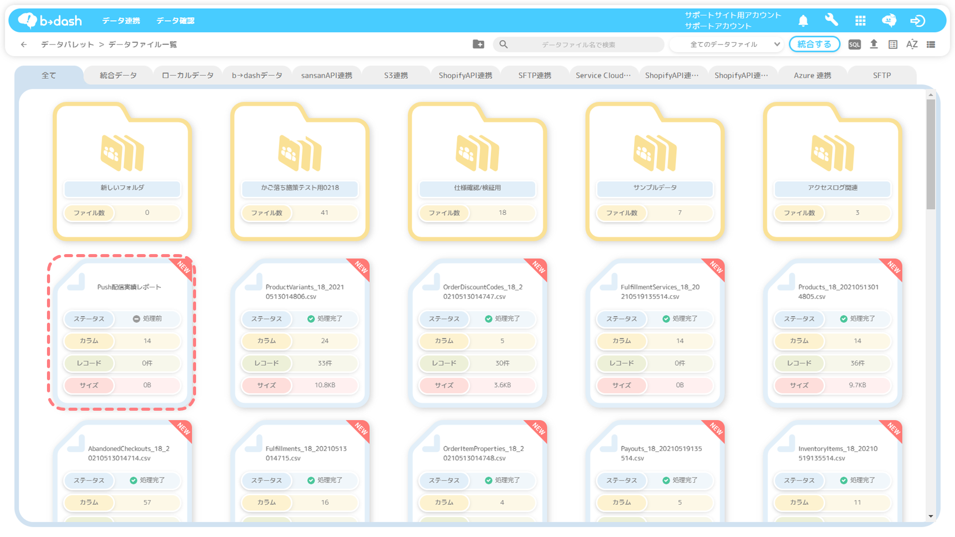955x537 pixels.
Task: Click the support chat mascot icon
Action: [889, 20]
